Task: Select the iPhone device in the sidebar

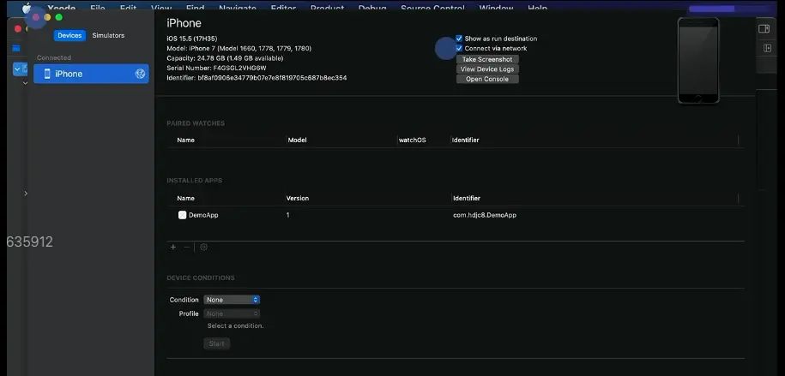Action: click(x=91, y=74)
